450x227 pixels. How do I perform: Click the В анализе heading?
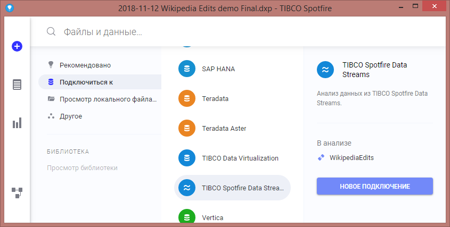click(x=334, y=143)
